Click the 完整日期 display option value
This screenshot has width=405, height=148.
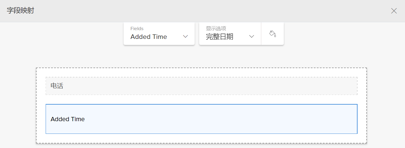220,37
